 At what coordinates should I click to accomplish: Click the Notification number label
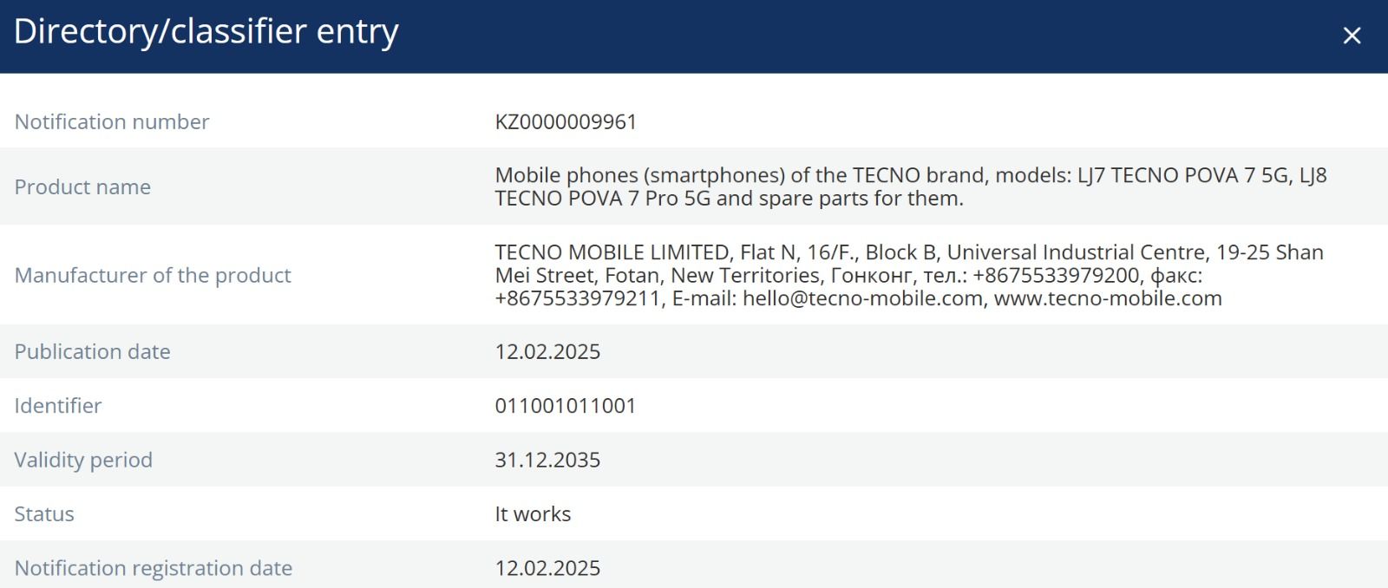click(112, 121)
